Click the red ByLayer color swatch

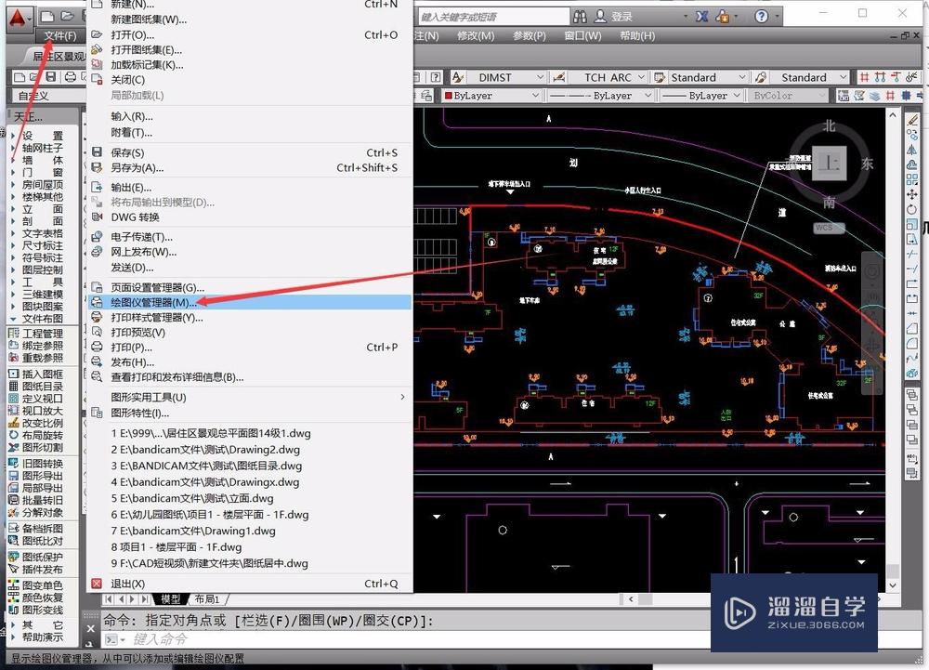pos(450,95)
